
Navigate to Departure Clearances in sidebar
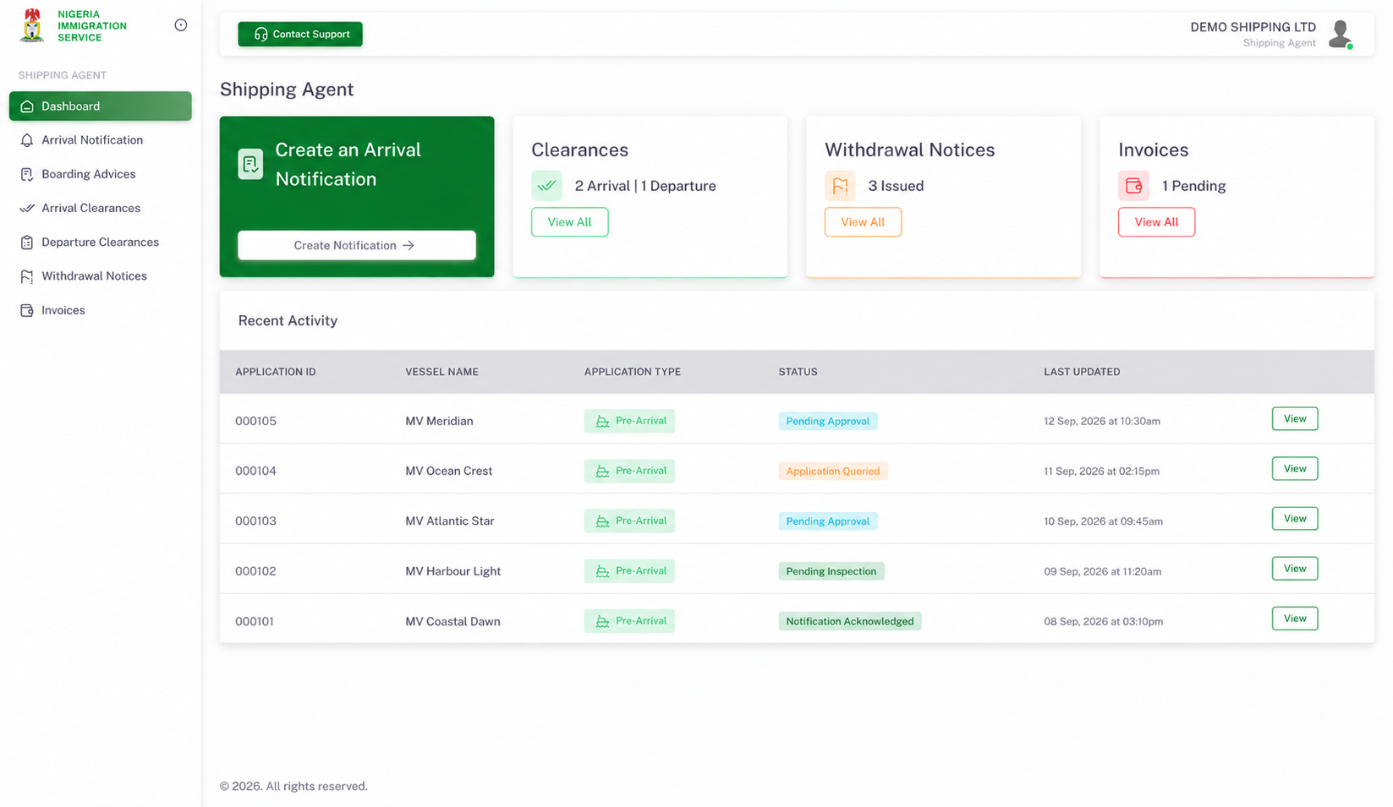101,243
